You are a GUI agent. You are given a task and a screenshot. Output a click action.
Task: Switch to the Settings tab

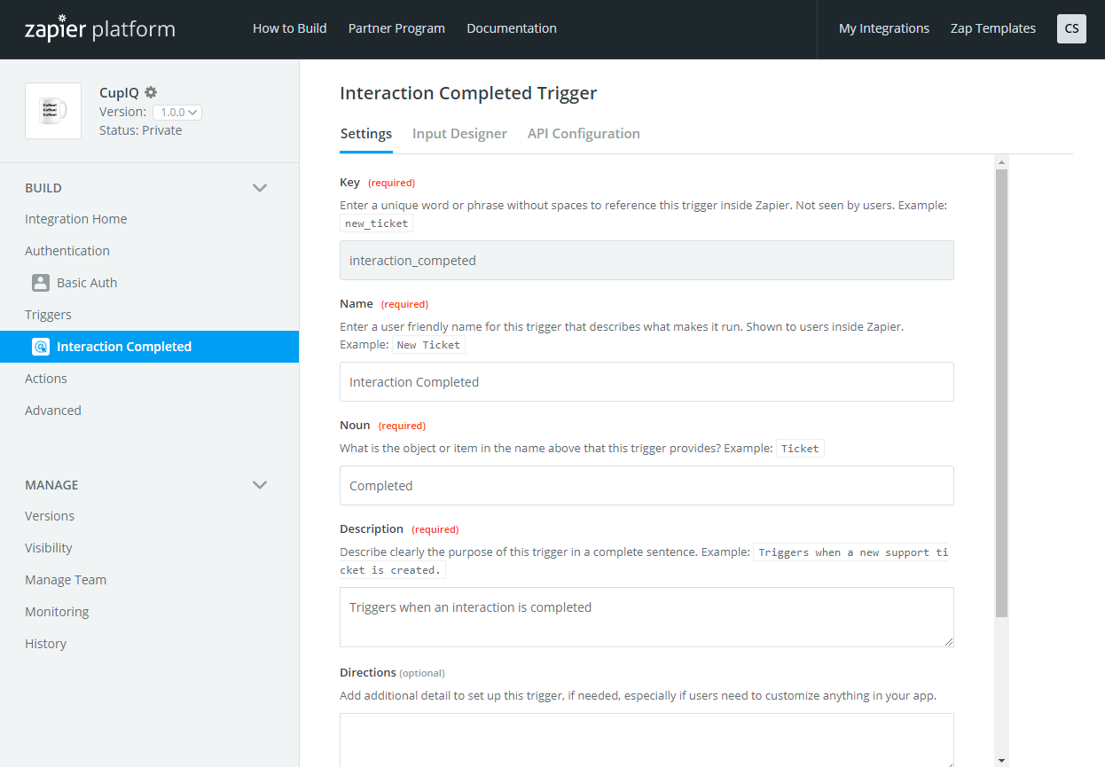(x=366, y=134)
